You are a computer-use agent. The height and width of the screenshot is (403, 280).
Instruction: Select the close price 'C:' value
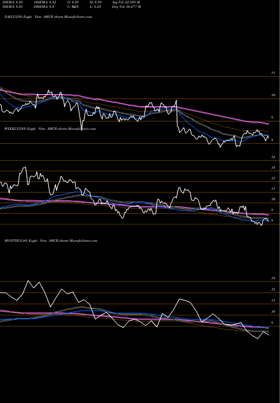point(73,7)
